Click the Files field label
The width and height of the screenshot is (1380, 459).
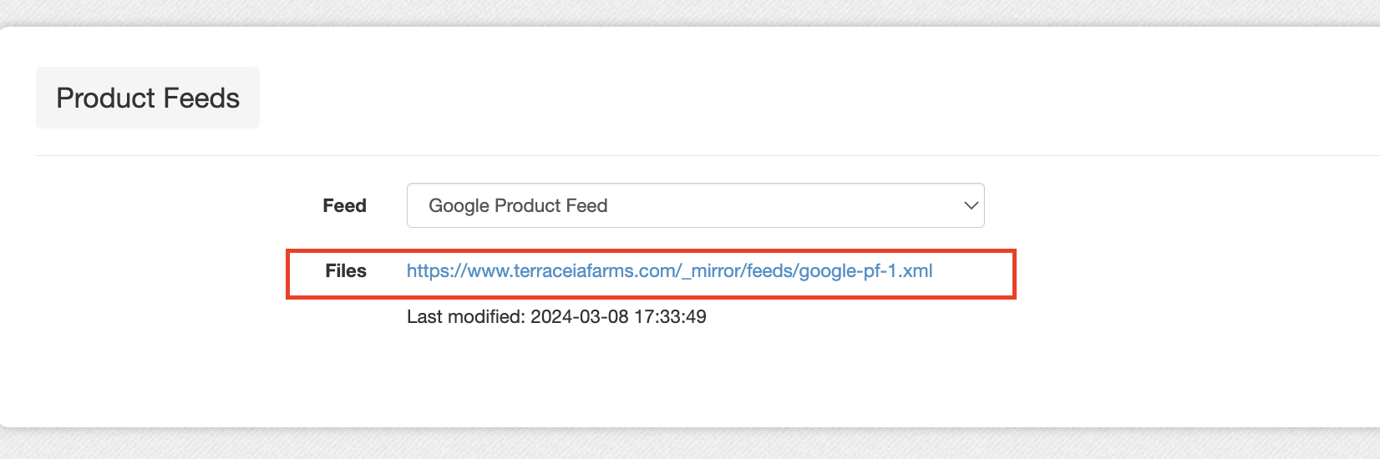click(x=346, y=270)
